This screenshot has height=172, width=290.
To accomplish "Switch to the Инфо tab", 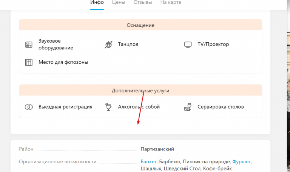I will 97,2.
